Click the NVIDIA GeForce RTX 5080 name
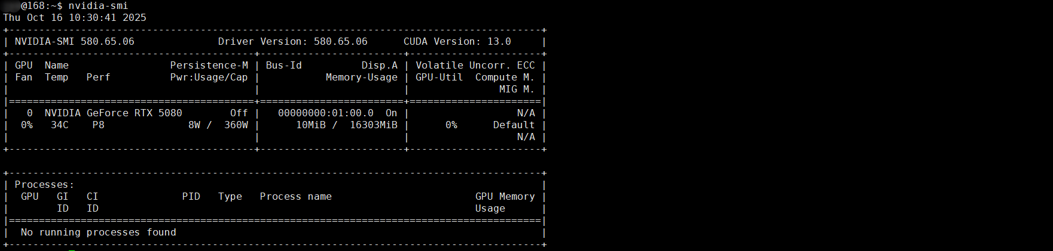Viewport: 1053px width, 251px height. coord(113,113)
